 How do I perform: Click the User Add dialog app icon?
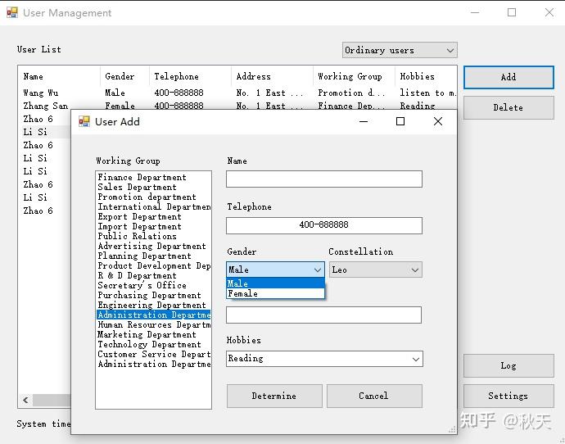(84, 121)
